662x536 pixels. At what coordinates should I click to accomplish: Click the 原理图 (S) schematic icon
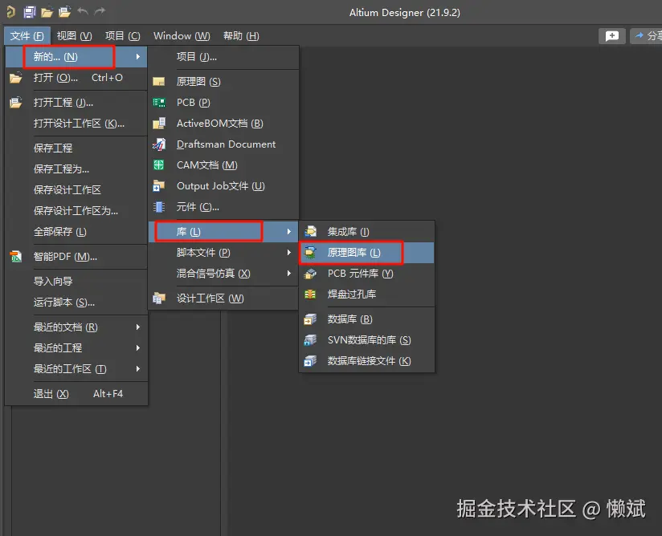pos(159,81)
